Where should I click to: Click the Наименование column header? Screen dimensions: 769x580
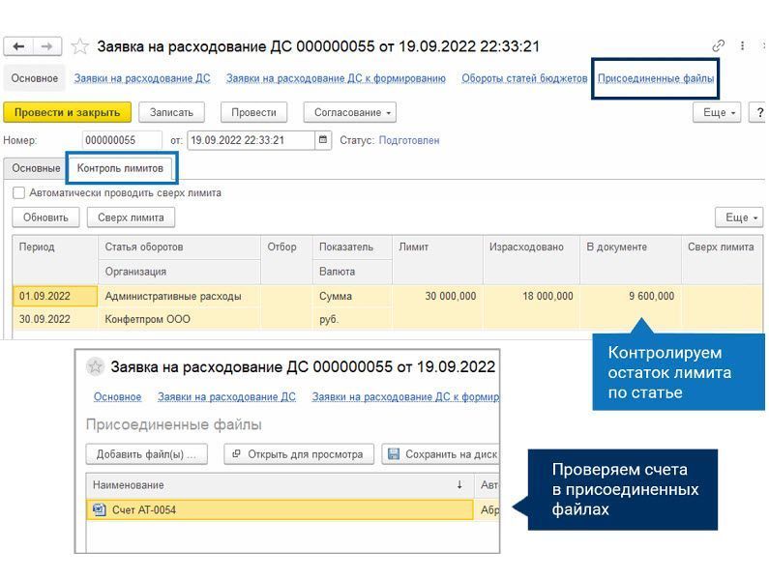point(280,485)
